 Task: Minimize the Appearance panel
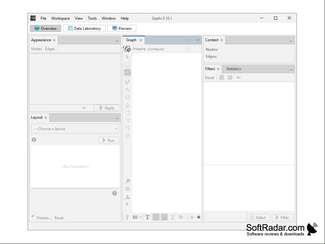117,41
